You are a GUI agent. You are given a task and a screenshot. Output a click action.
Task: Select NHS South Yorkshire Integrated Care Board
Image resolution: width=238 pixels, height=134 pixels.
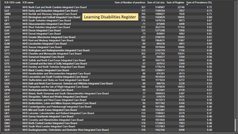click(47, 21)
